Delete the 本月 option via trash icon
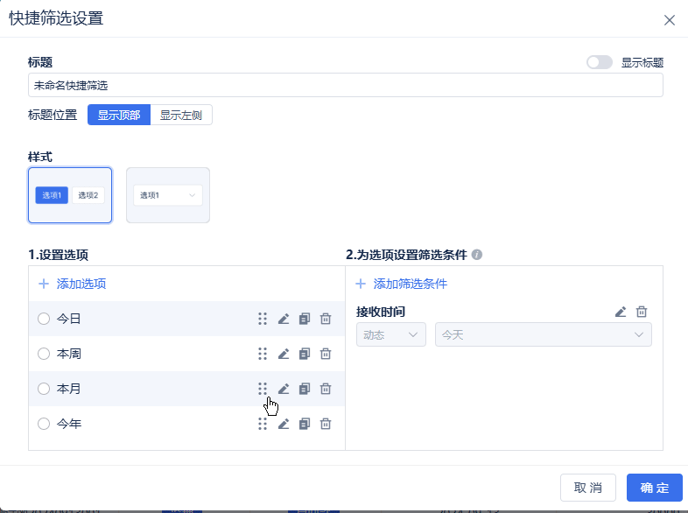Viewport: 688px width, 513px height. click(326, 389)
